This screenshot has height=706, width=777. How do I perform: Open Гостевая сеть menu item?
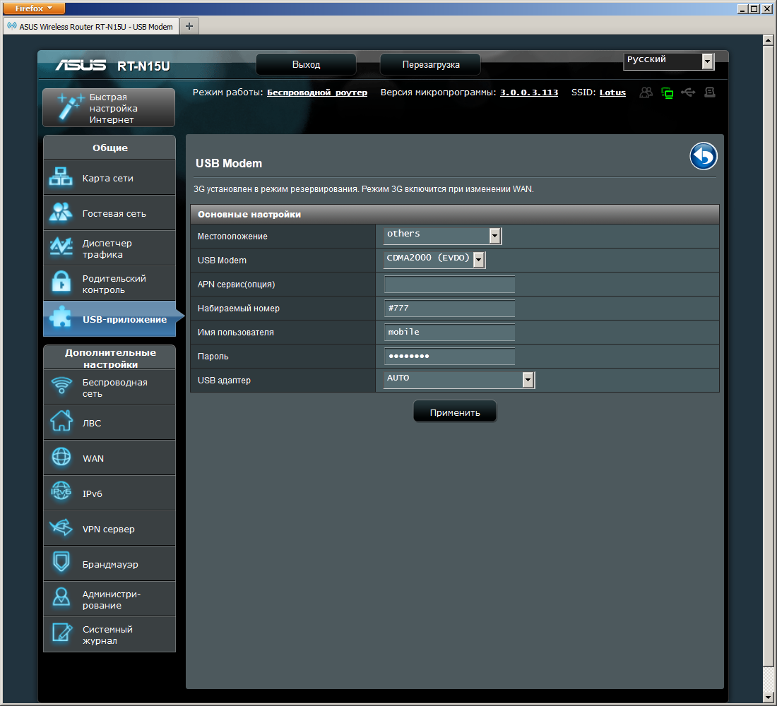coord(109,213)
